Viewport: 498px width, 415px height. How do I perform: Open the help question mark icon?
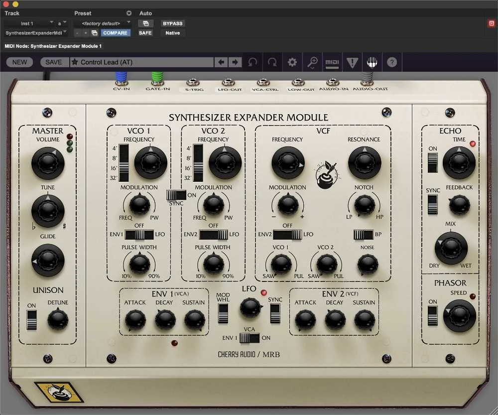(x=392, y=62)
